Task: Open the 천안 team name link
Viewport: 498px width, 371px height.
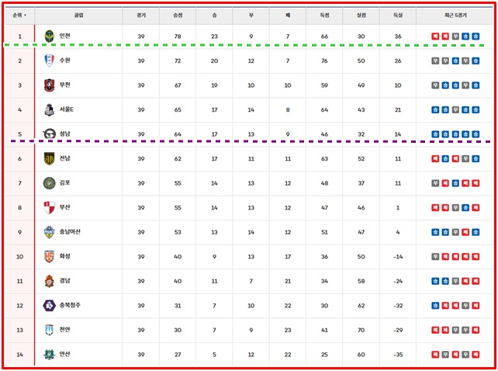Action: pos(65,330)
